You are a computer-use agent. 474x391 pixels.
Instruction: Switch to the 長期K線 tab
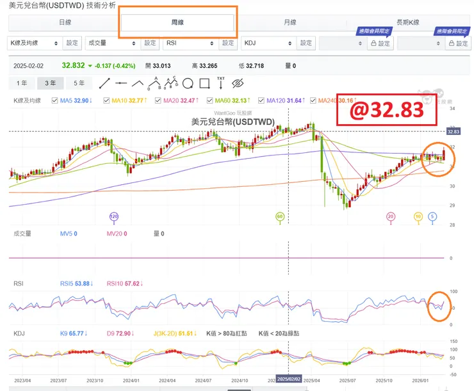tap(408, 22)
